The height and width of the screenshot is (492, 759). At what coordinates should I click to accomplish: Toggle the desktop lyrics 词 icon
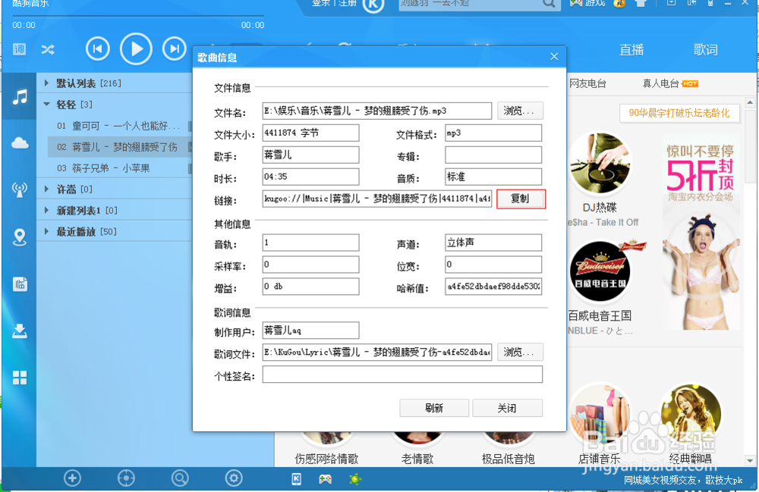pos(20,49)
